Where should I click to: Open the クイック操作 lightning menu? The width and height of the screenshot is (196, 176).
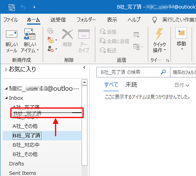(160, 41)
